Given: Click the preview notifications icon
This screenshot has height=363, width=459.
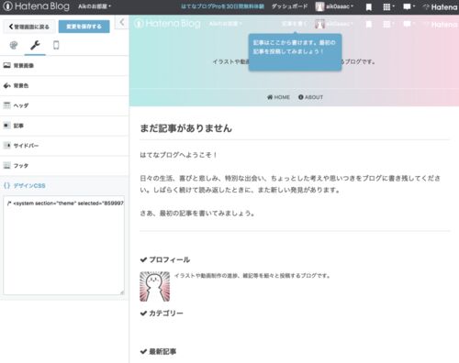Looking at the screenshot, I should point(409,24).
